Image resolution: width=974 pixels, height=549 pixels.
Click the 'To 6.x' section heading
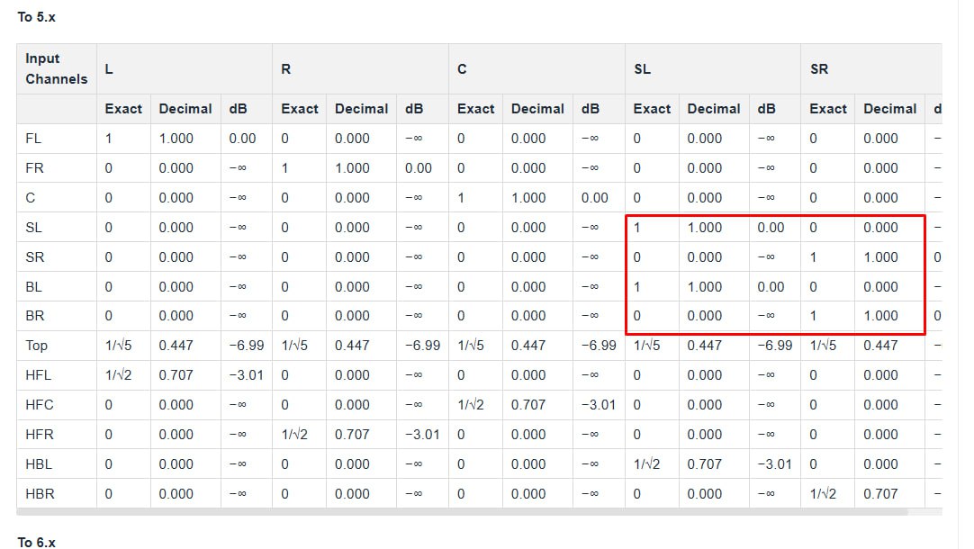coord(36,542)
